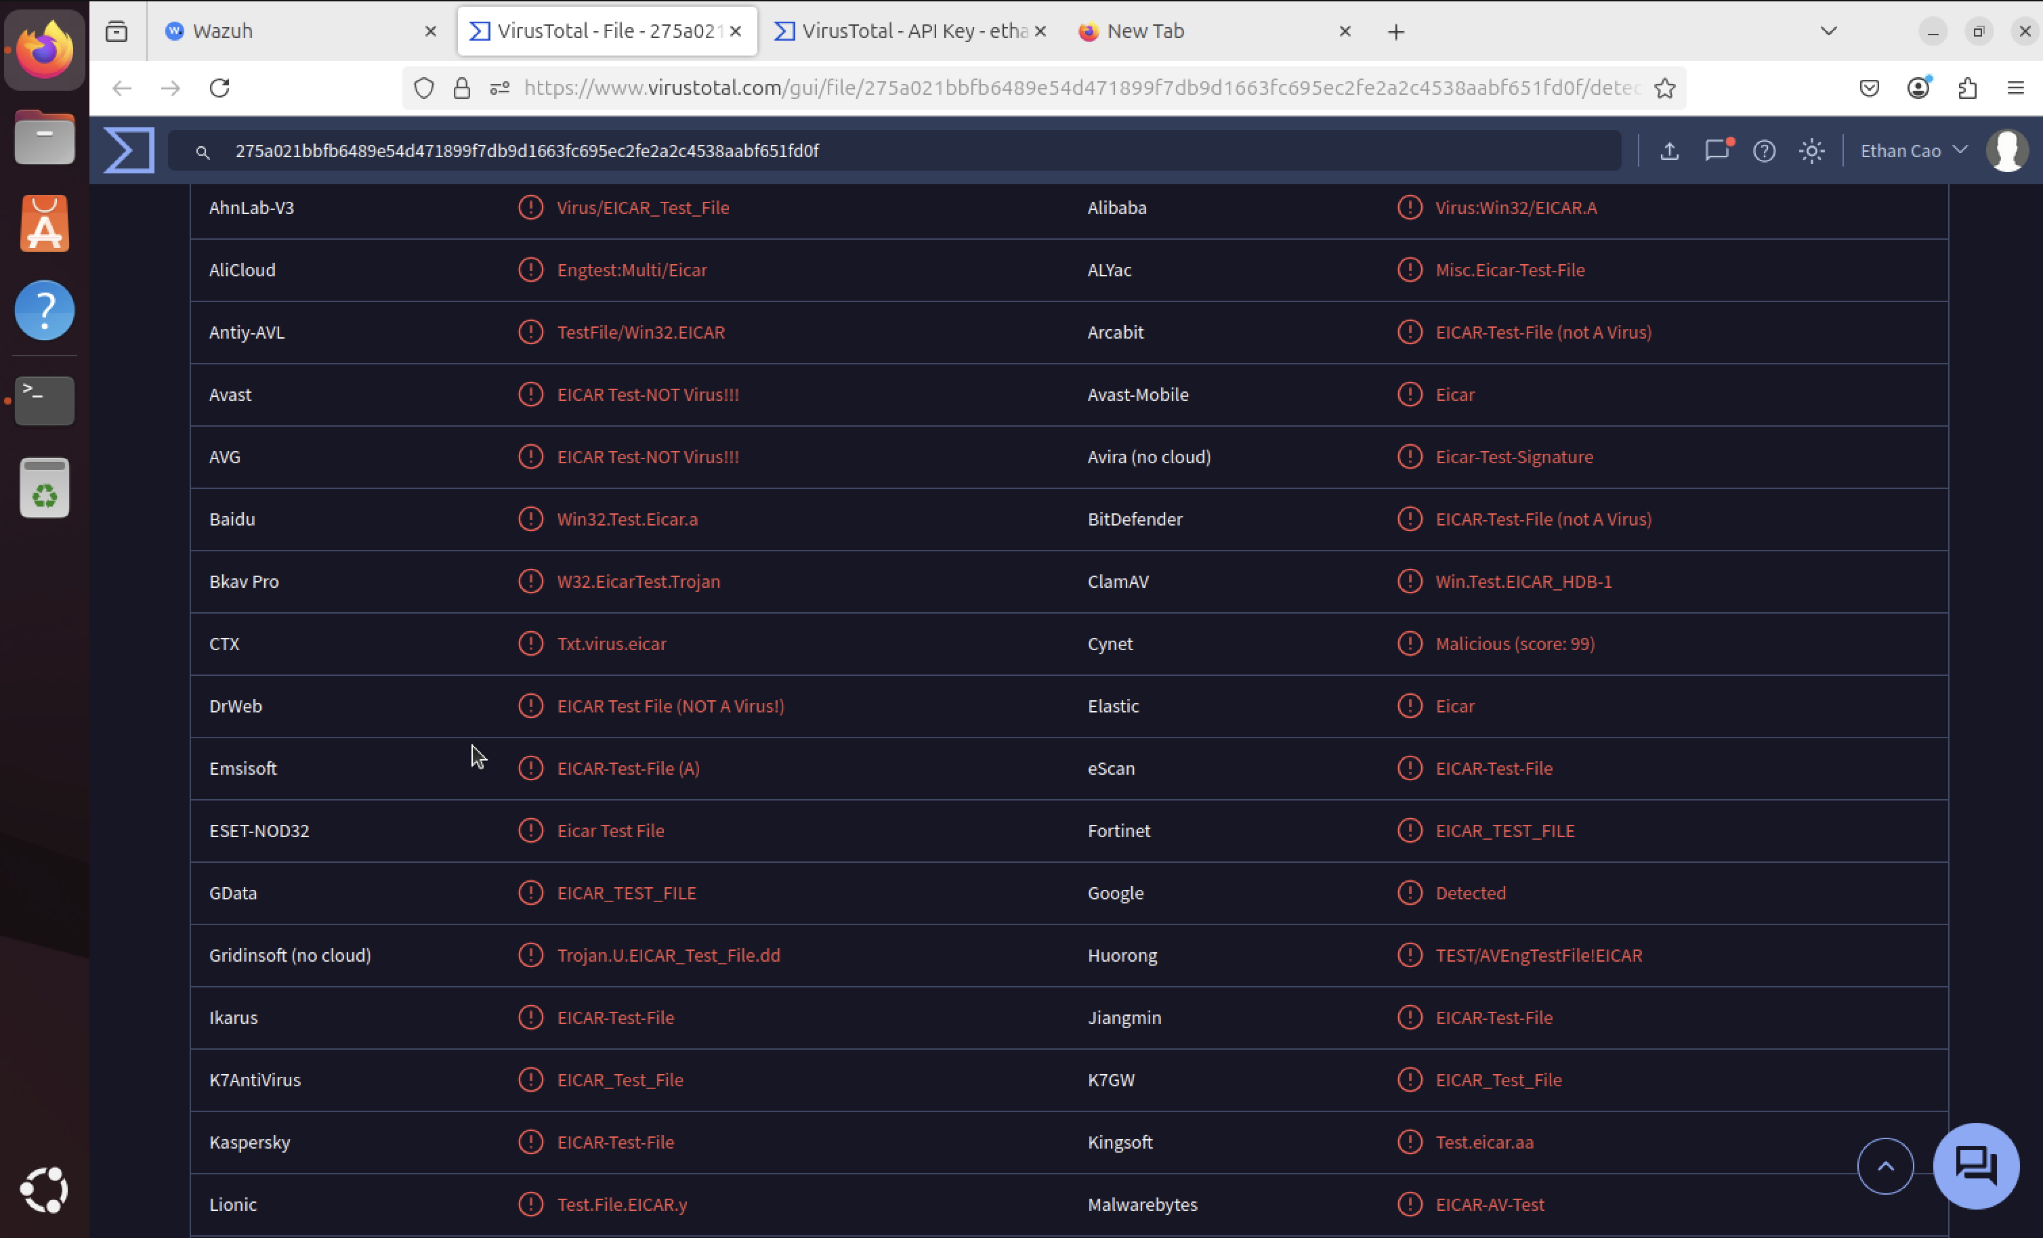Click the scroll-to-top chevron button
This screenshot has height=1238, width=2043.
pyautogui.click(x=1884, y=1166)
